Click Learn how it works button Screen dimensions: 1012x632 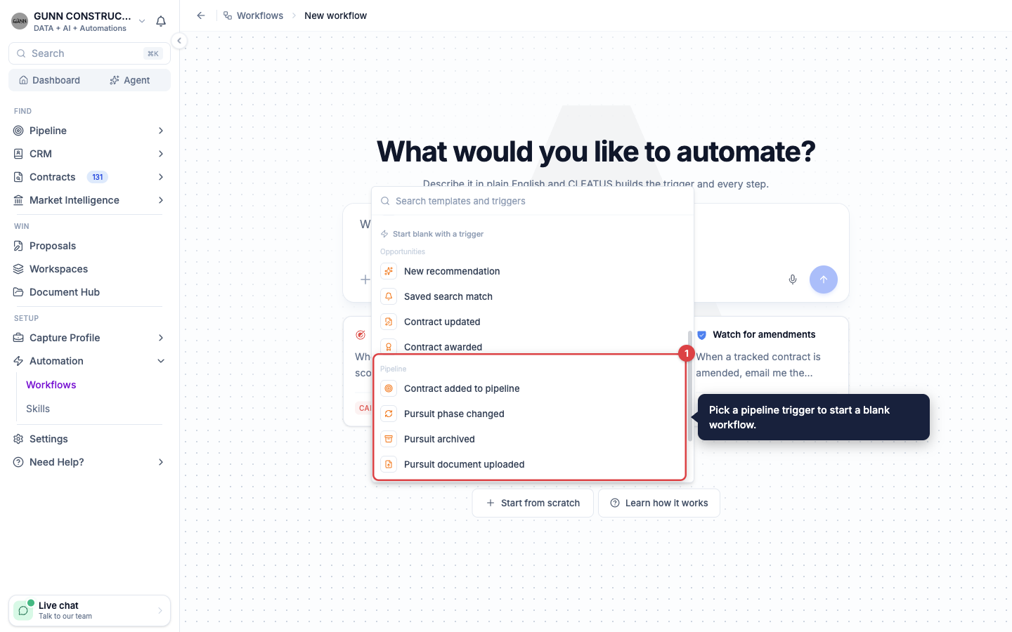coord(659,503)
